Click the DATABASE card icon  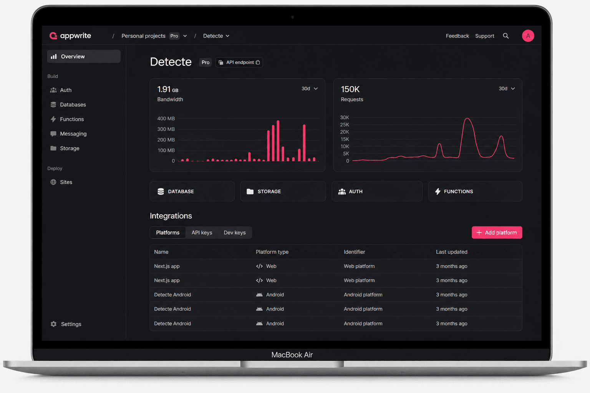pos(161,192)
